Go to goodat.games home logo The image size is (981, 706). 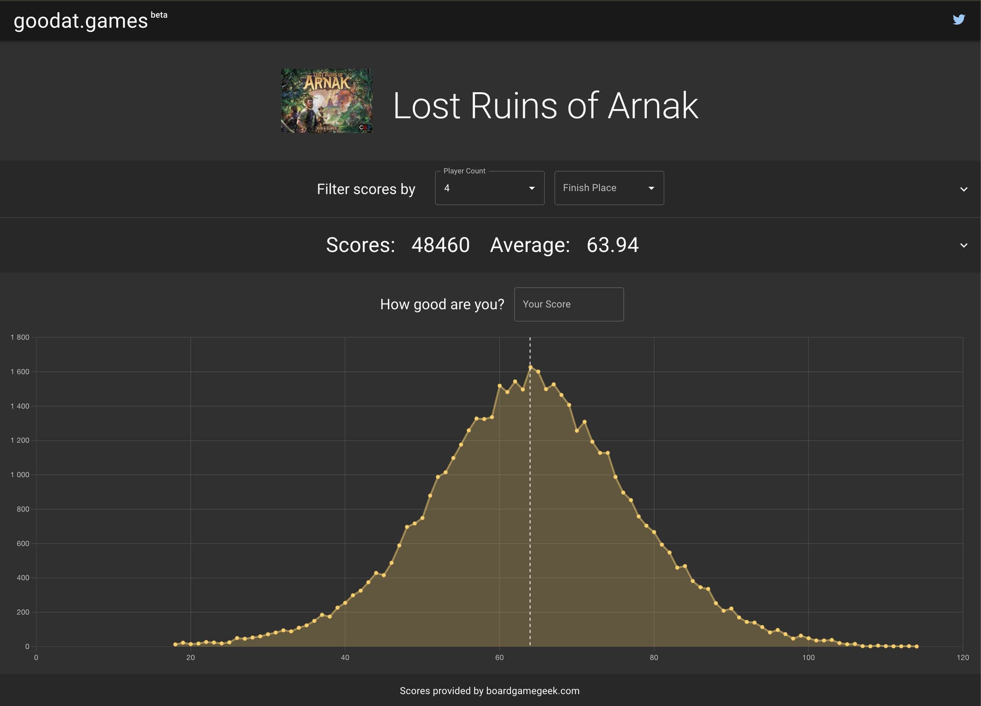pos(81,21)
